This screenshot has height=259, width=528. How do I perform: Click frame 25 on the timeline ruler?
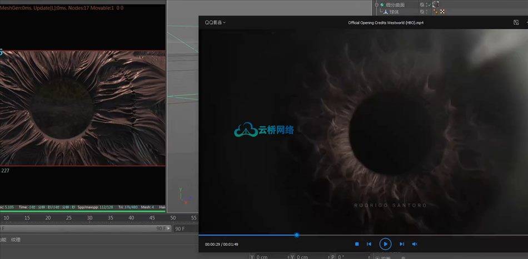(69, 217)
